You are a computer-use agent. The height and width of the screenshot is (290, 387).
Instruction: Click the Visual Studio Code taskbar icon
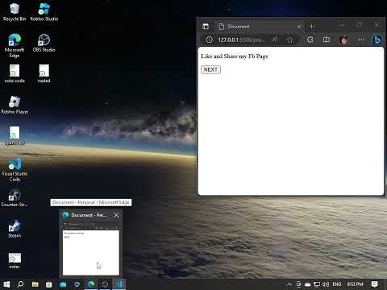[x=119, y=284]
